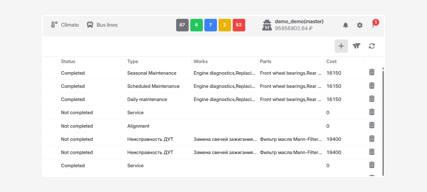Click the plus icon to add record
Image resolution: width=427 pixels, height=192 pixels.
[341, 46]
